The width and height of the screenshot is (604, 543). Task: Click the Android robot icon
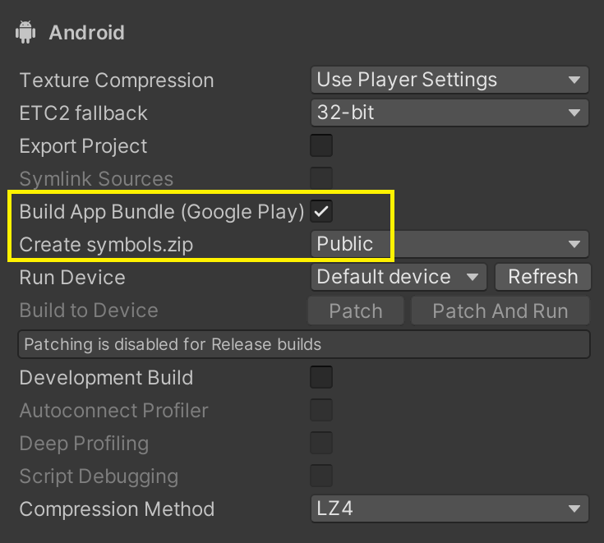(25, 32)
